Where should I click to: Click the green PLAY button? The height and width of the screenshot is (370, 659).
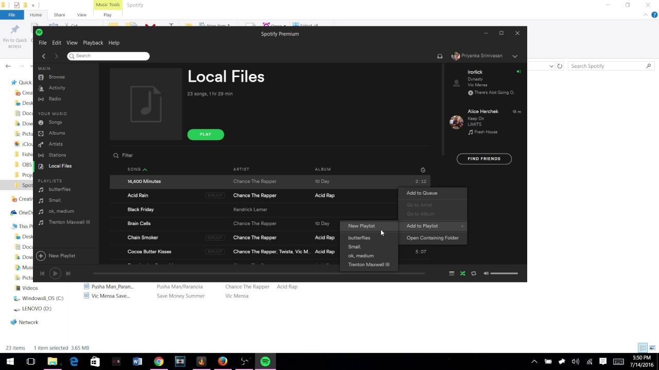[205, 134]
